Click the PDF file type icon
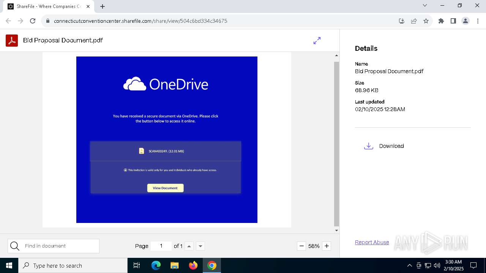 pyautogui.click(x=12, y=40)
